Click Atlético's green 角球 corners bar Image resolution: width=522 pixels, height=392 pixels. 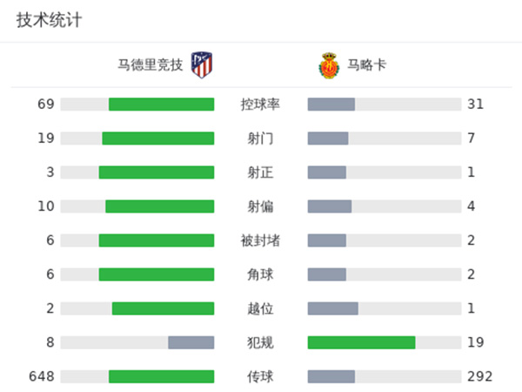pyautogui.click(x=156, y=274)
